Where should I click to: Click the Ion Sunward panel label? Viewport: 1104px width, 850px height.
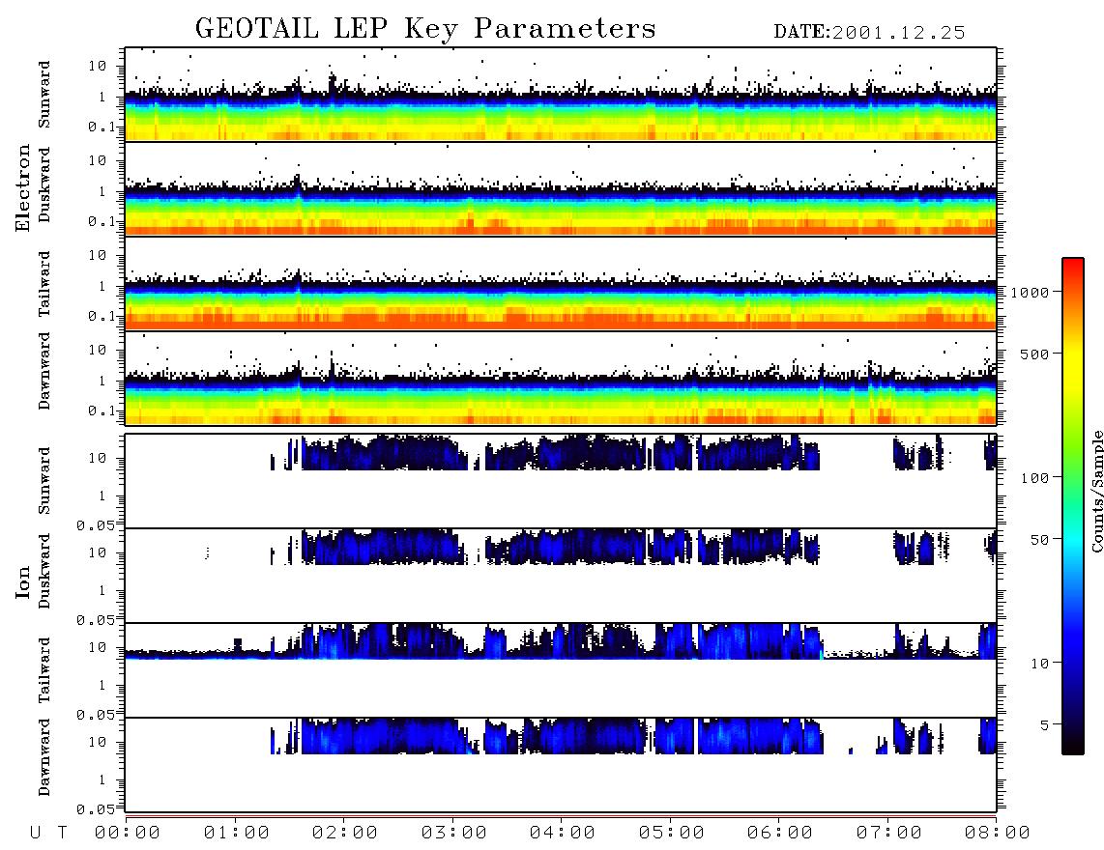tap(44, 481)
